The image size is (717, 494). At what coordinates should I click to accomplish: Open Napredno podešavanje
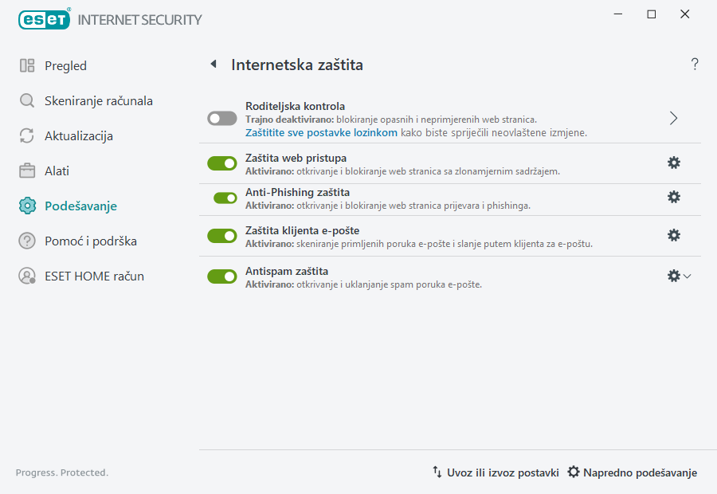tap(632, 472)
